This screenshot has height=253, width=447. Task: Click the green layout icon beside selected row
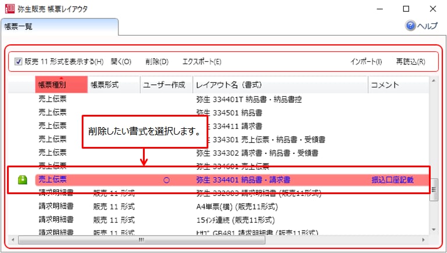tap(23, 180)
